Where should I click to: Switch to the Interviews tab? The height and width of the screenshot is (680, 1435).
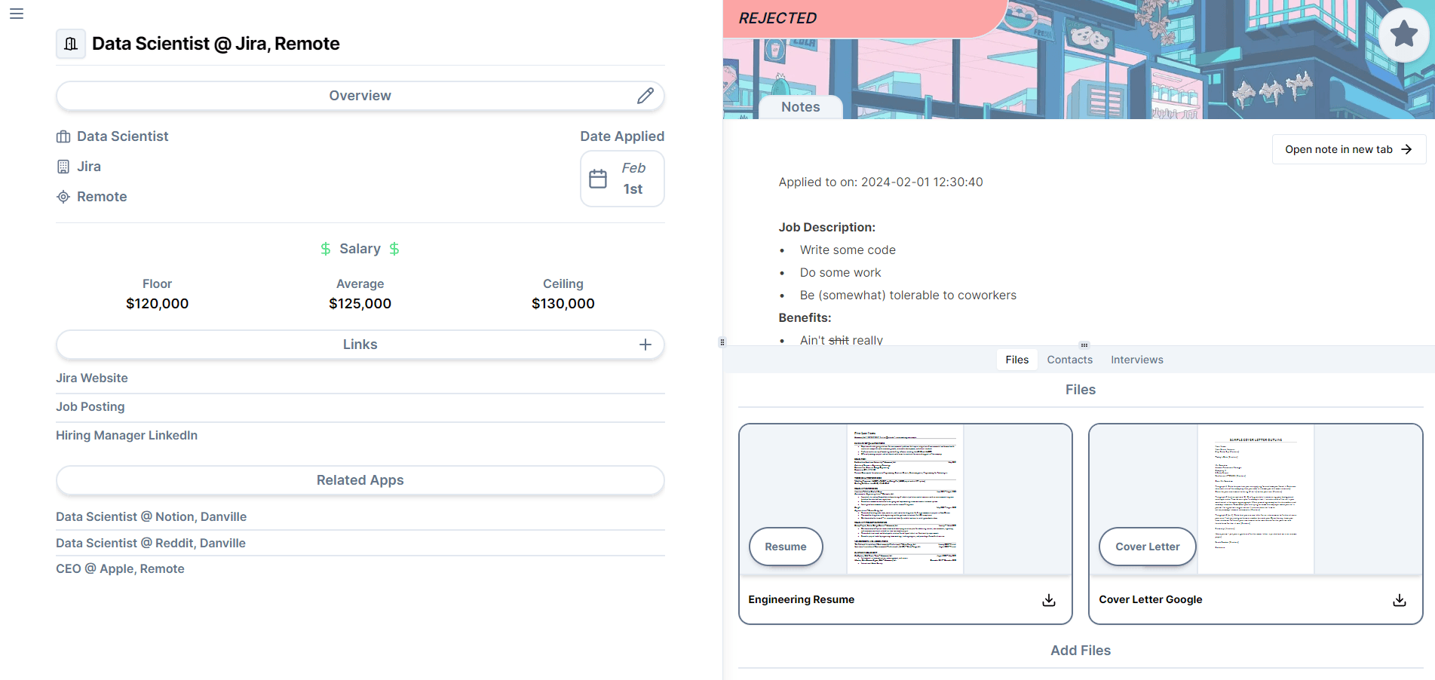pyautogui.click(x=1136, y=360)
